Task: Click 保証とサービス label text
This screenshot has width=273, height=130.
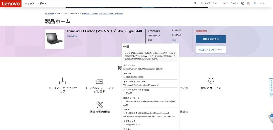Action: [211, 88]
